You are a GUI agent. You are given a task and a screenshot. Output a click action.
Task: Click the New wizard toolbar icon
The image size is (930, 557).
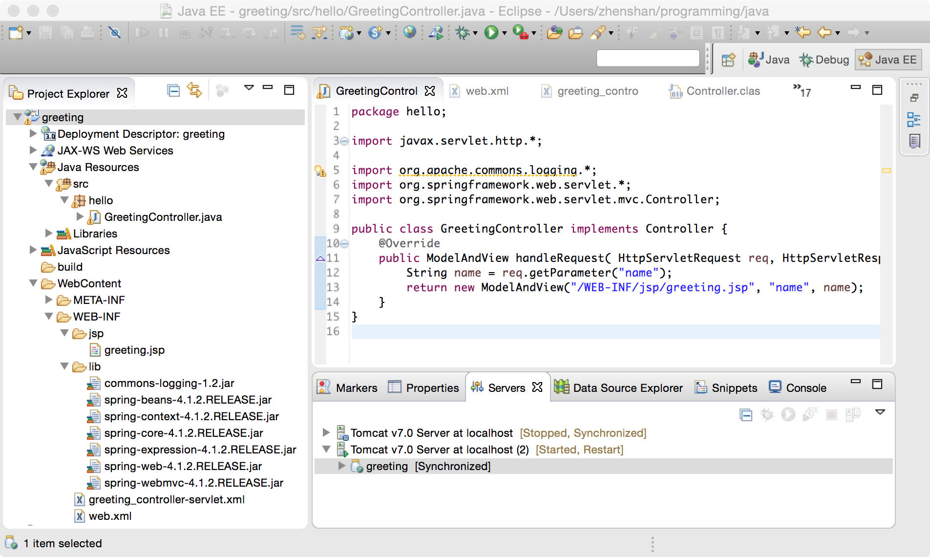point(16,33)
